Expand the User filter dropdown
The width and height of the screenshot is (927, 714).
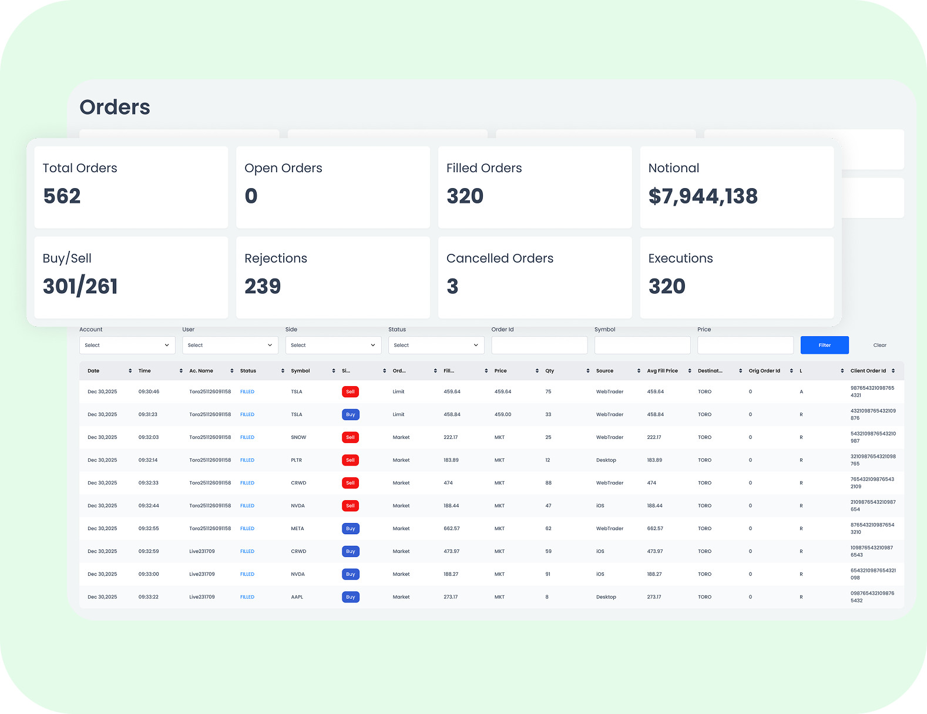coord(230,345)
